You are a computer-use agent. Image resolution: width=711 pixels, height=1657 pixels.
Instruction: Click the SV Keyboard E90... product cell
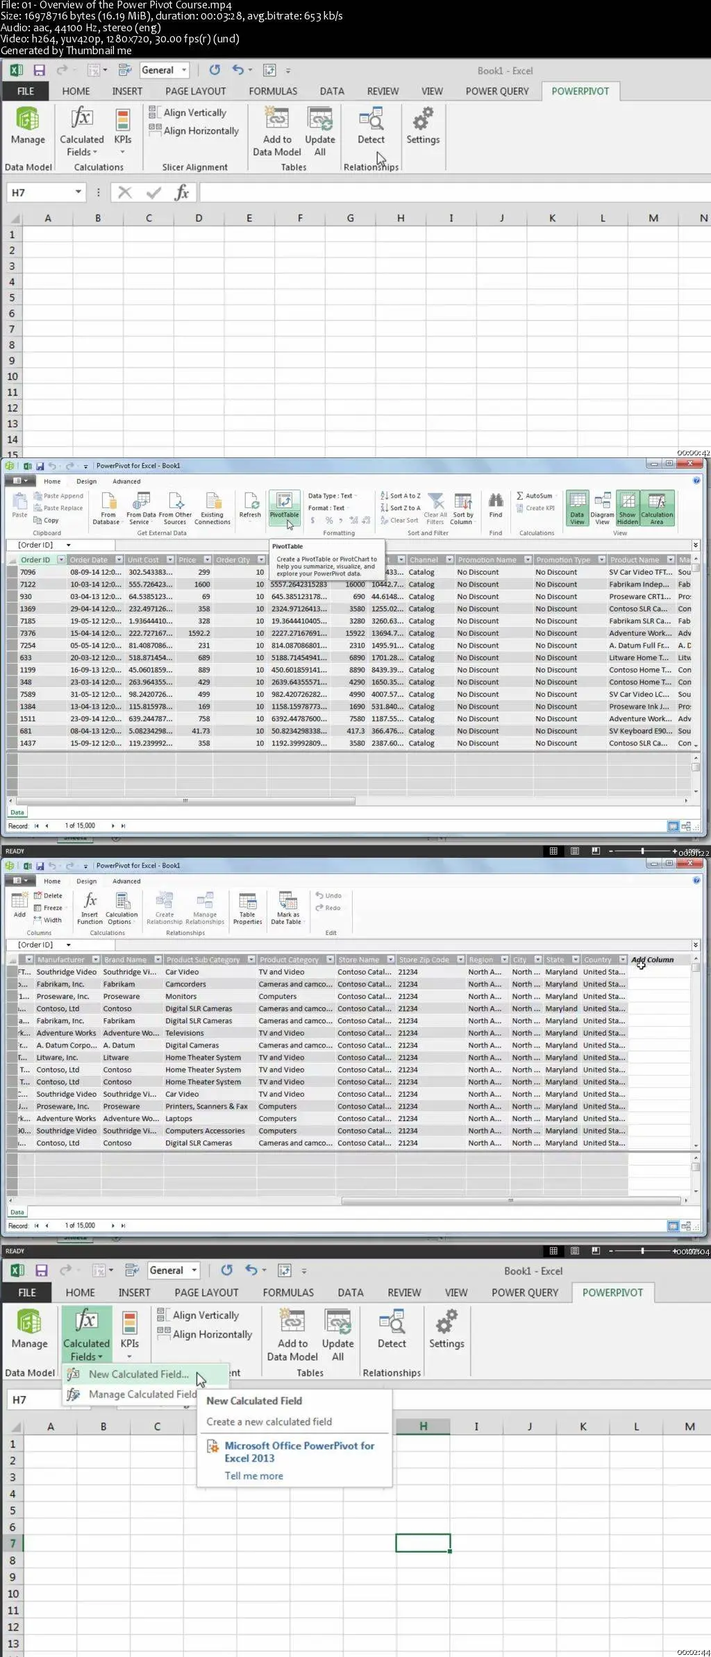point(640,731)
